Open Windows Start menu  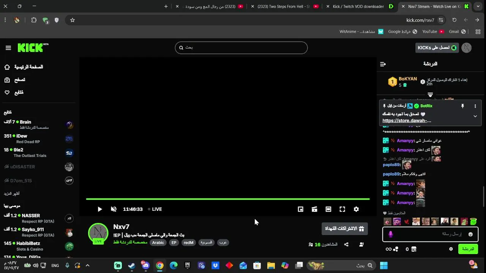[x=384, y=265]
